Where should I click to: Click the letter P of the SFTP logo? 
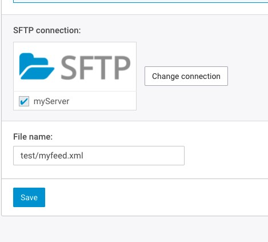coord(122,68)
